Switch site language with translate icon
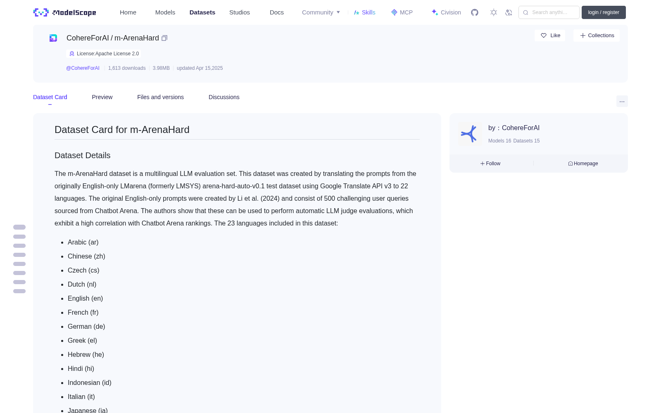 point(509,12)
